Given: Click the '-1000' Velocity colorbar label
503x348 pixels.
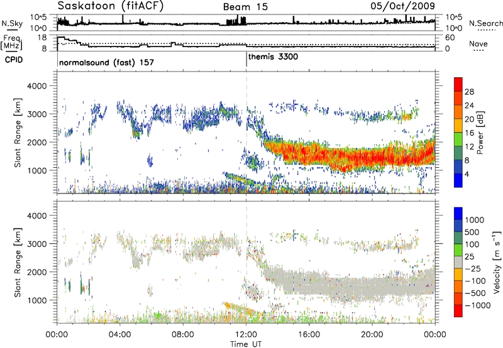Looking at the screenshot, I should [x=478, y=305].
